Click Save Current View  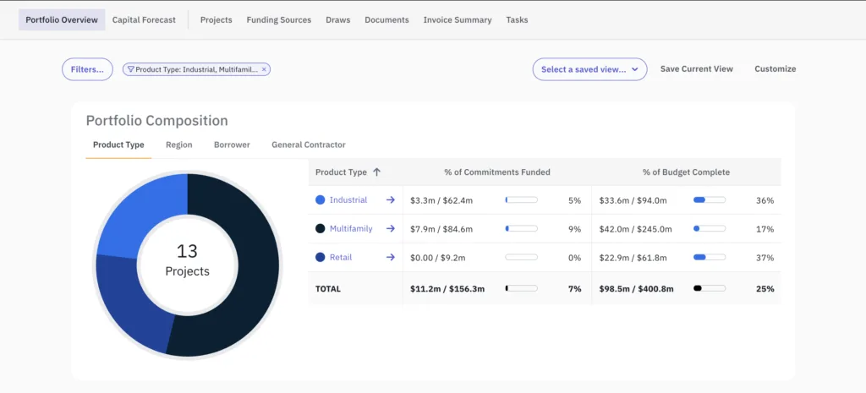pos(697,69)
